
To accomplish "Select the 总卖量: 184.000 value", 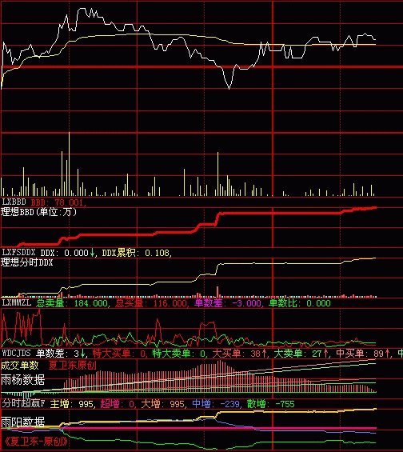I will point(73,303).
